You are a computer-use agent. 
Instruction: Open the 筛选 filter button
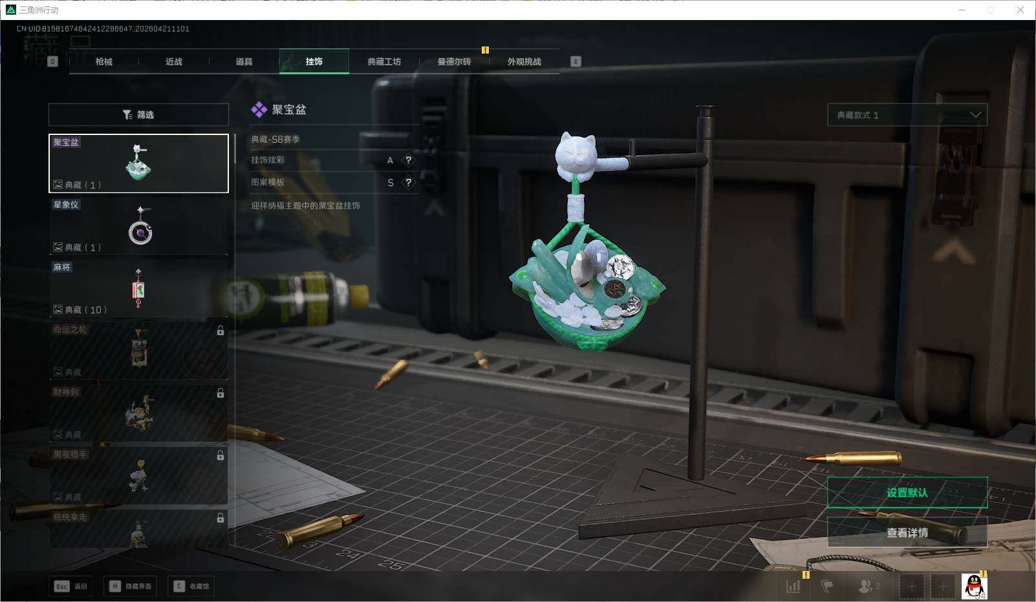(138, 114)
